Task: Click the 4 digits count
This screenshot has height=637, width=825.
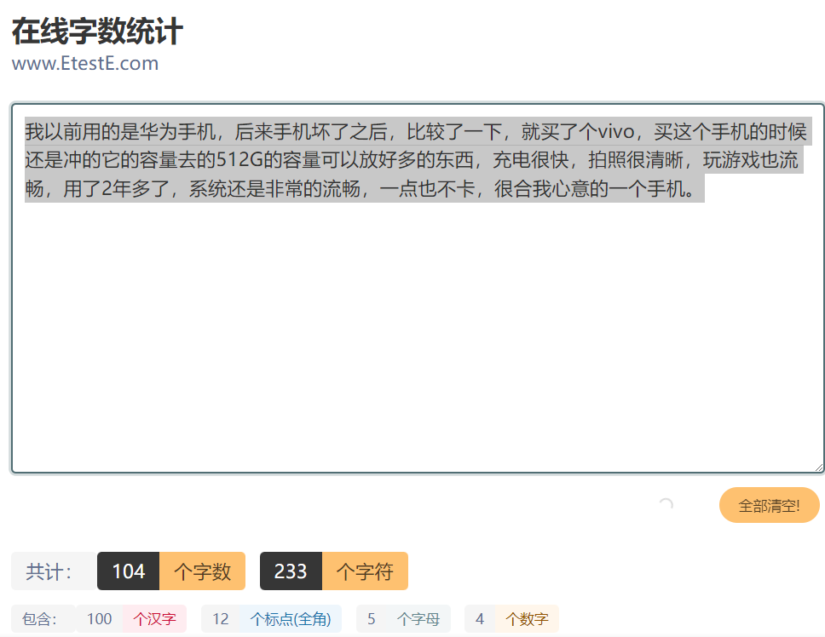Action: click(480, 618)
